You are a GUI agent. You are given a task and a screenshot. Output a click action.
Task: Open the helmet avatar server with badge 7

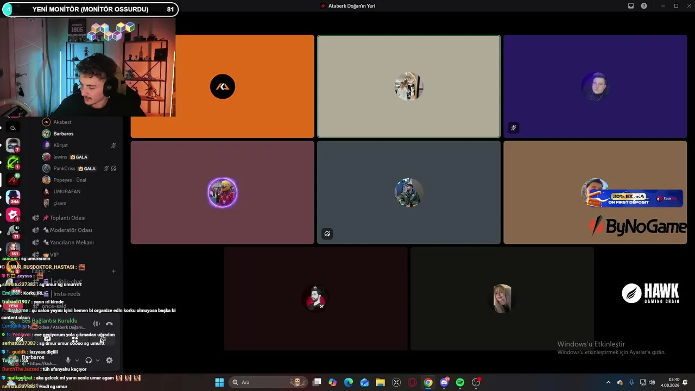point(13,145)
